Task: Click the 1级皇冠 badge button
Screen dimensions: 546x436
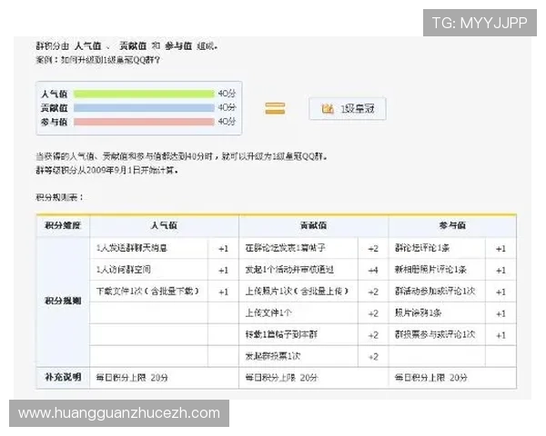Action: [348, 109]
